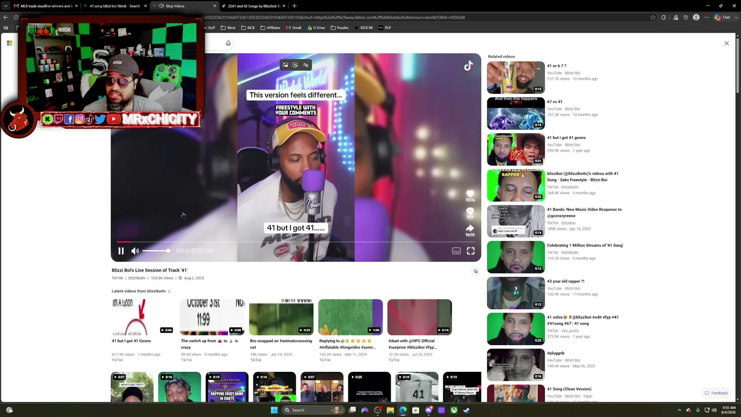Pause the playing video
The width and height of the screenshot is (741, 417).
[x=121, y=251]
